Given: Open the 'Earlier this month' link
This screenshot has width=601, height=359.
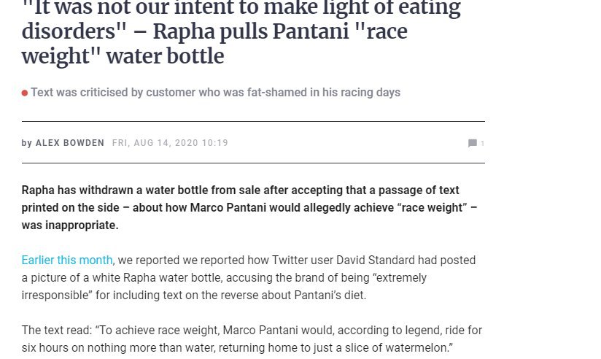Looking at the screenshot, I should (67, 260).
